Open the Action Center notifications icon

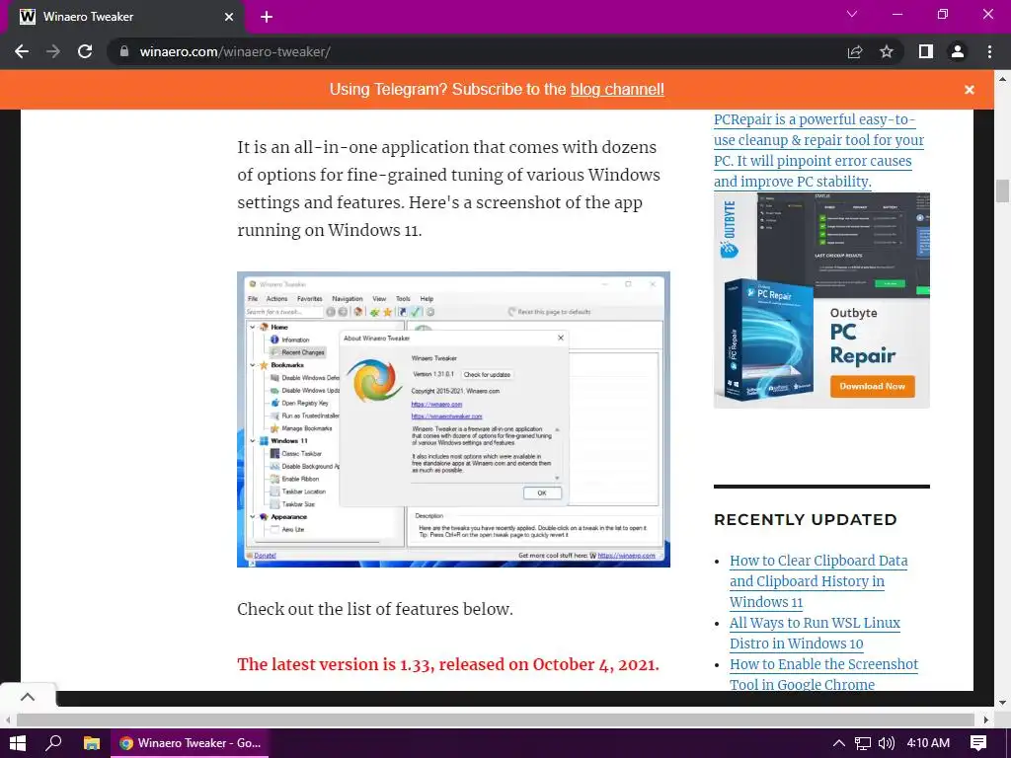(x=978, y=743)
